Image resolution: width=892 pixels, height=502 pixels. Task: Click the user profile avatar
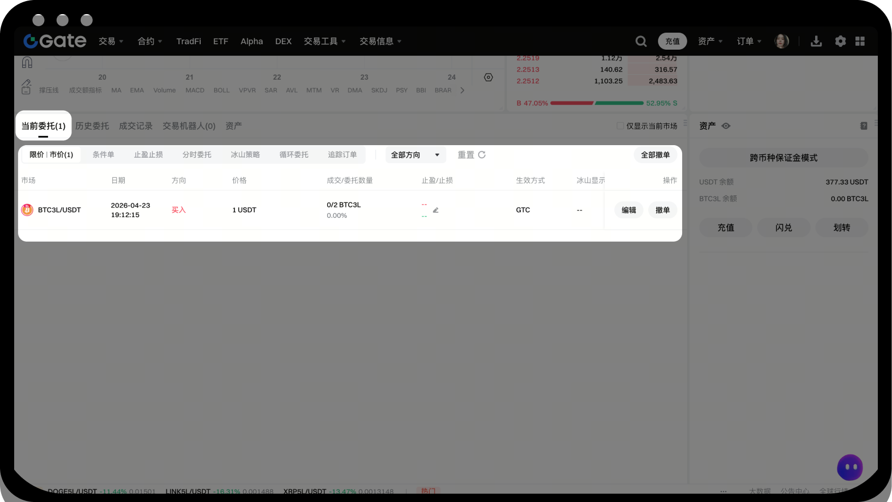click(x=781, y=41)
